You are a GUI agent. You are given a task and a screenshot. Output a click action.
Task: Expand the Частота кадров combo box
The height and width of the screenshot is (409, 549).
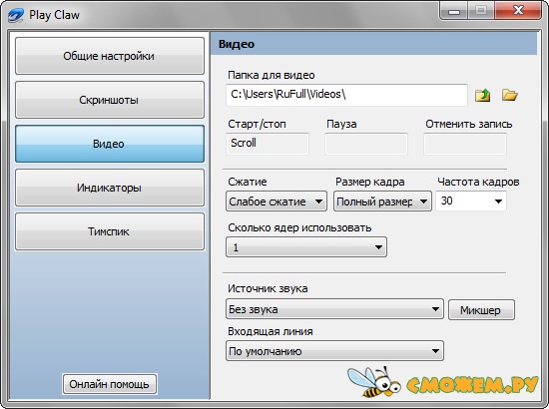pos(471,202)
